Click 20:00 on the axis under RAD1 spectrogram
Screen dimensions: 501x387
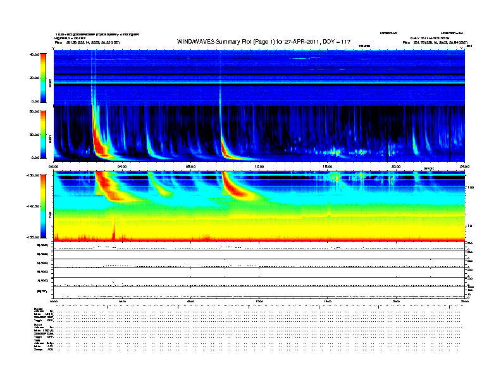[396, 166]
